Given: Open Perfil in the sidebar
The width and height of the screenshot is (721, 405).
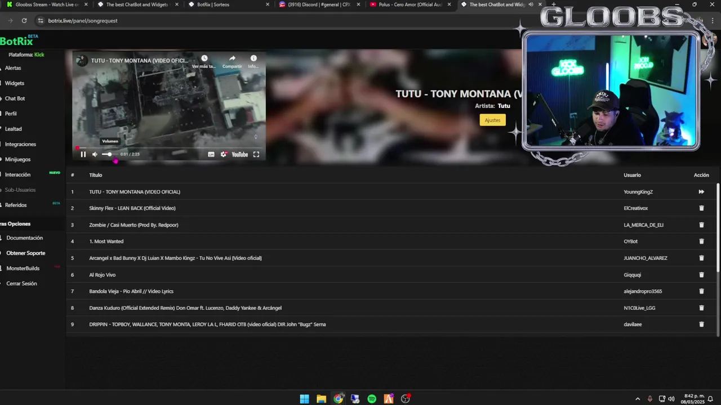Looking at the screenshot, I should [11, 114].
